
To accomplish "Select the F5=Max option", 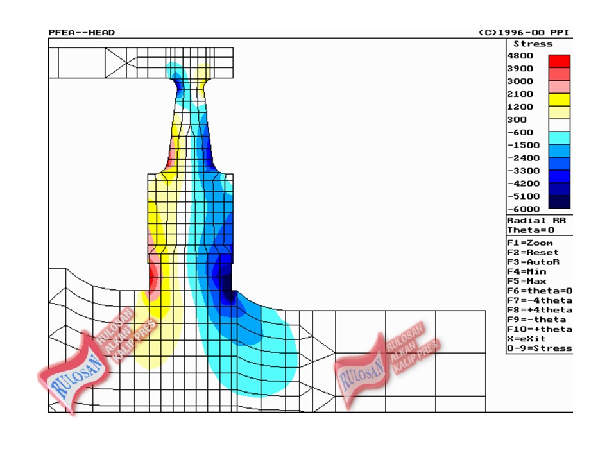I will click(527, 282).
